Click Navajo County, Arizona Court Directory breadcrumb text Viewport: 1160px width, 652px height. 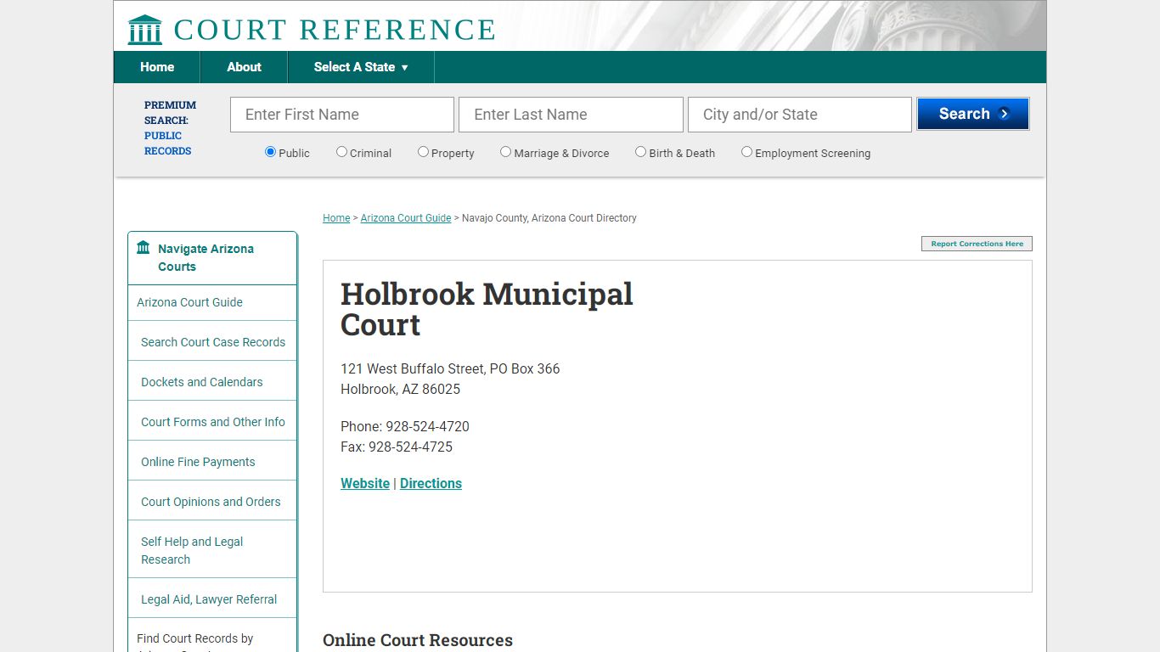549,218
